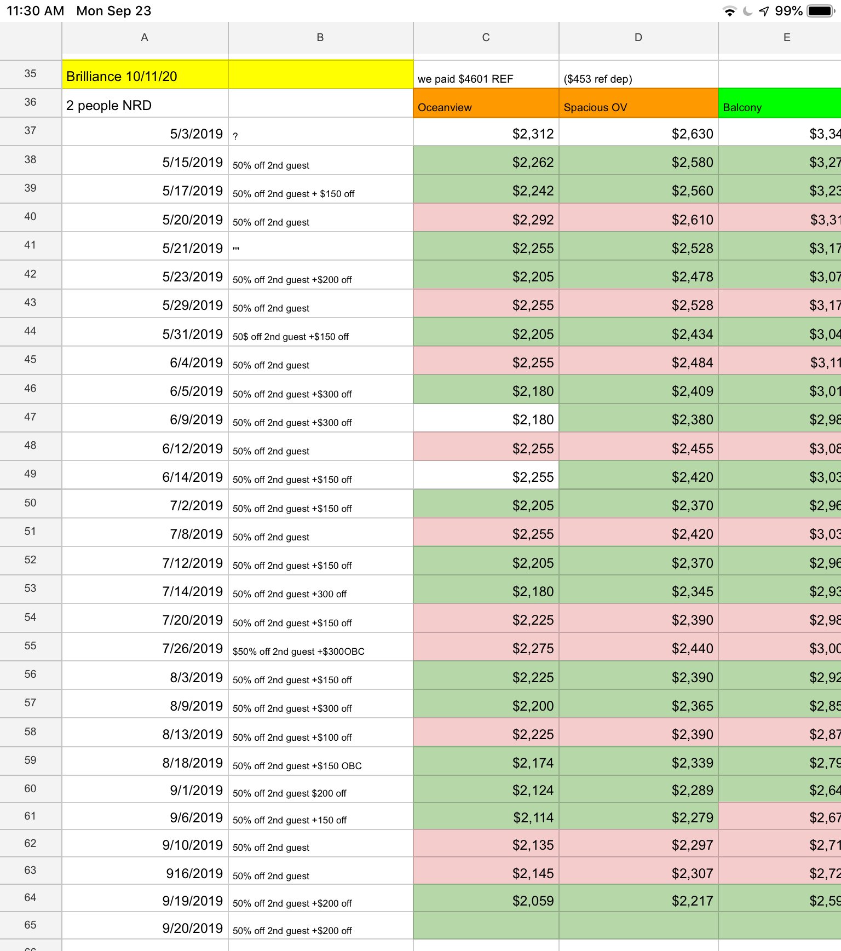The height and width of the screenshot is (951, 841).
Task: Select '50% off 2nd guest +$100 off' note
Action: pos(321,733)
